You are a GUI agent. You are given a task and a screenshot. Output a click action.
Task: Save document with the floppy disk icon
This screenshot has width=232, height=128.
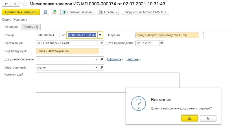[x=45, y=12]
